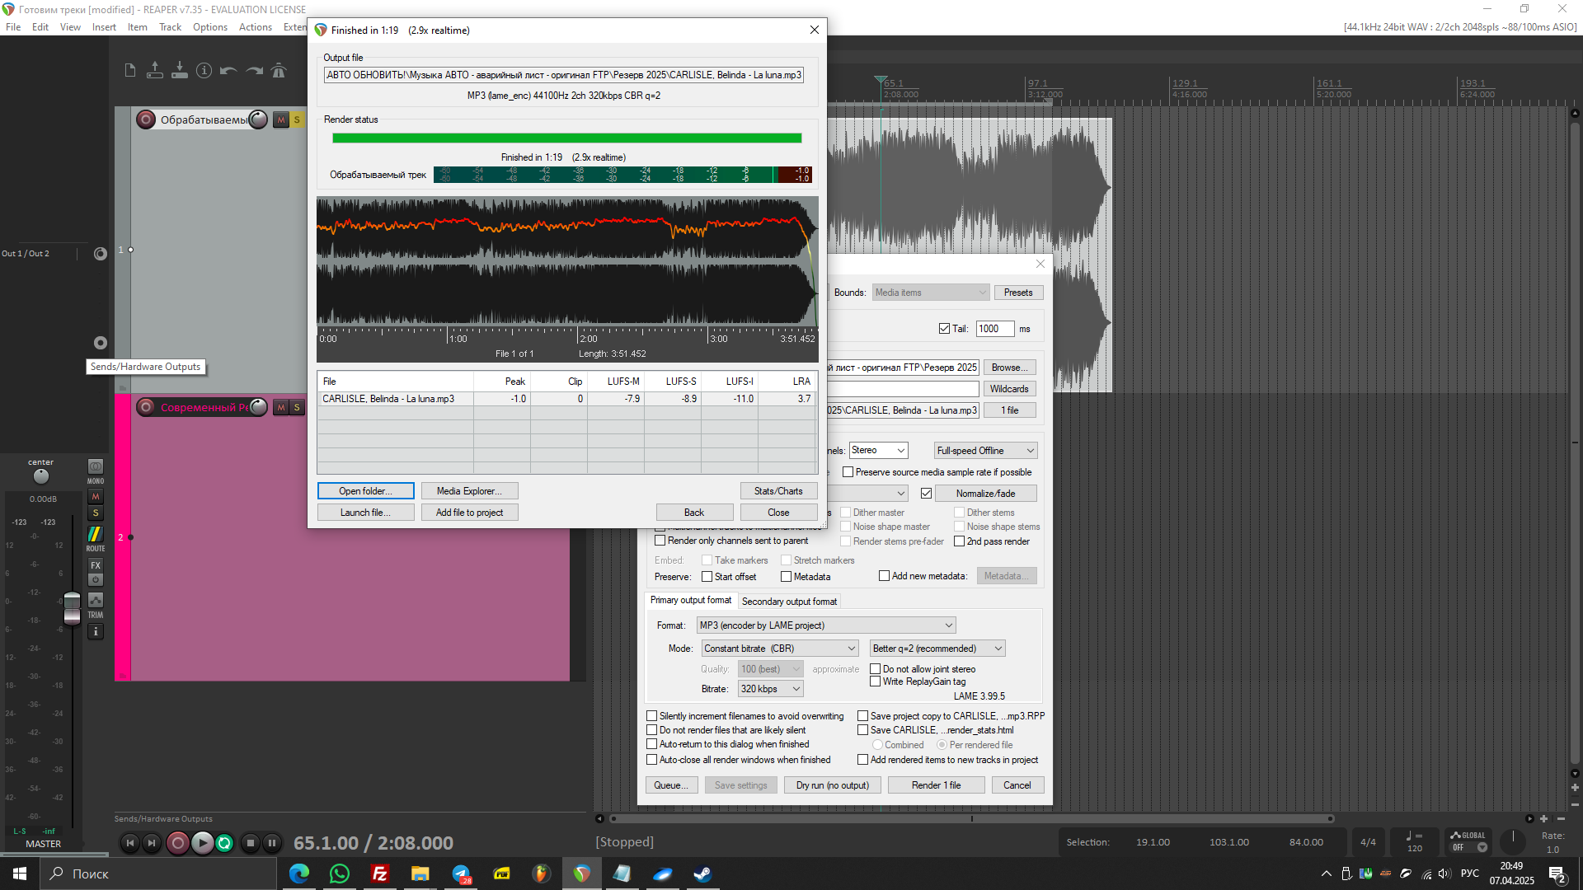Open Telegram from the taskbar

[461, 874]
